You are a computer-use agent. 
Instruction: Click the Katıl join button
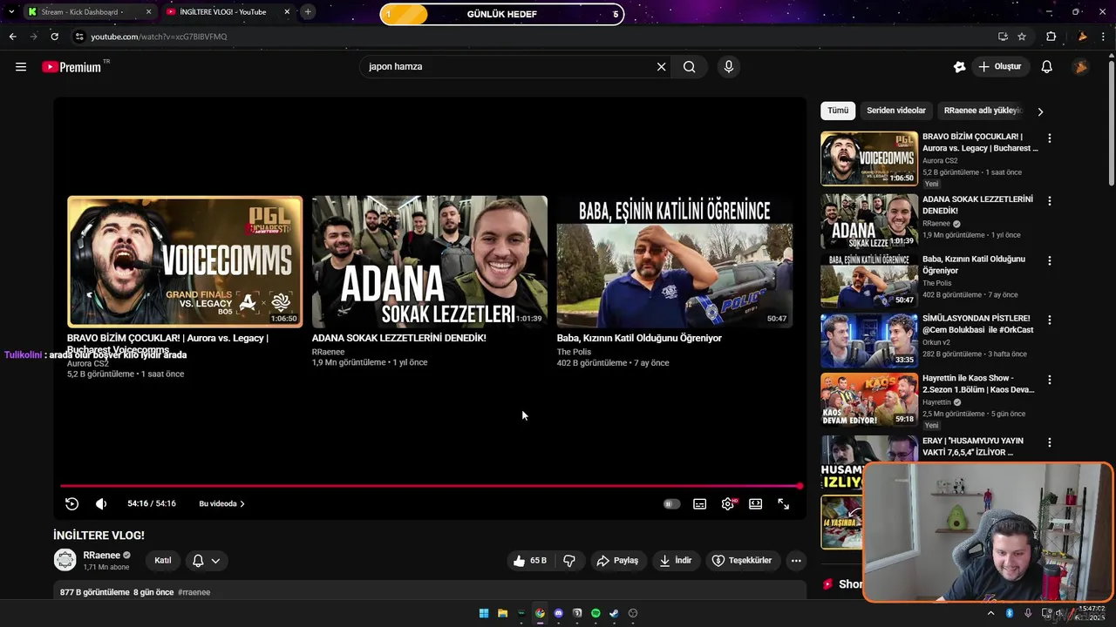(163, 561)
